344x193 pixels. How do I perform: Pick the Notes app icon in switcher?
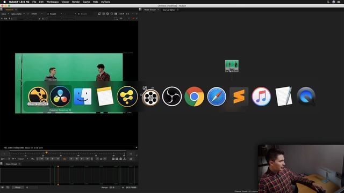pos(105,96)
